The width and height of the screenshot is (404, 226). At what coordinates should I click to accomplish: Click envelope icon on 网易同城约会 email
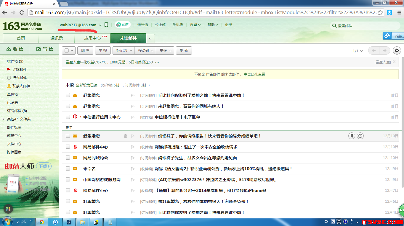tap(75, 158)
